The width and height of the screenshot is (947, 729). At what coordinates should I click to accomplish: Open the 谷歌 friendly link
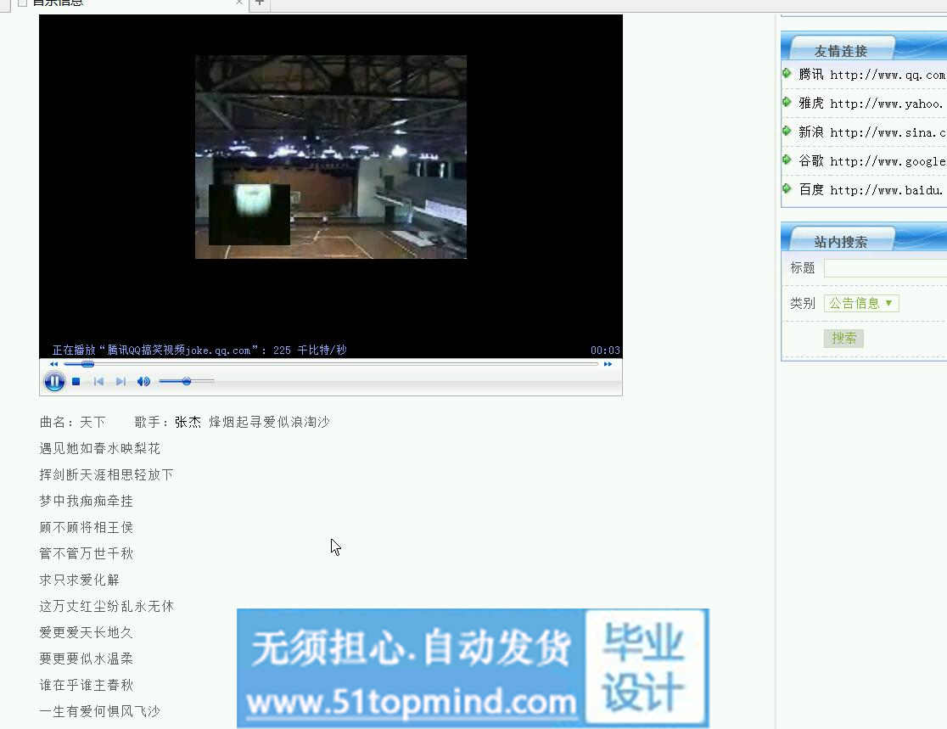coord(871,160)
